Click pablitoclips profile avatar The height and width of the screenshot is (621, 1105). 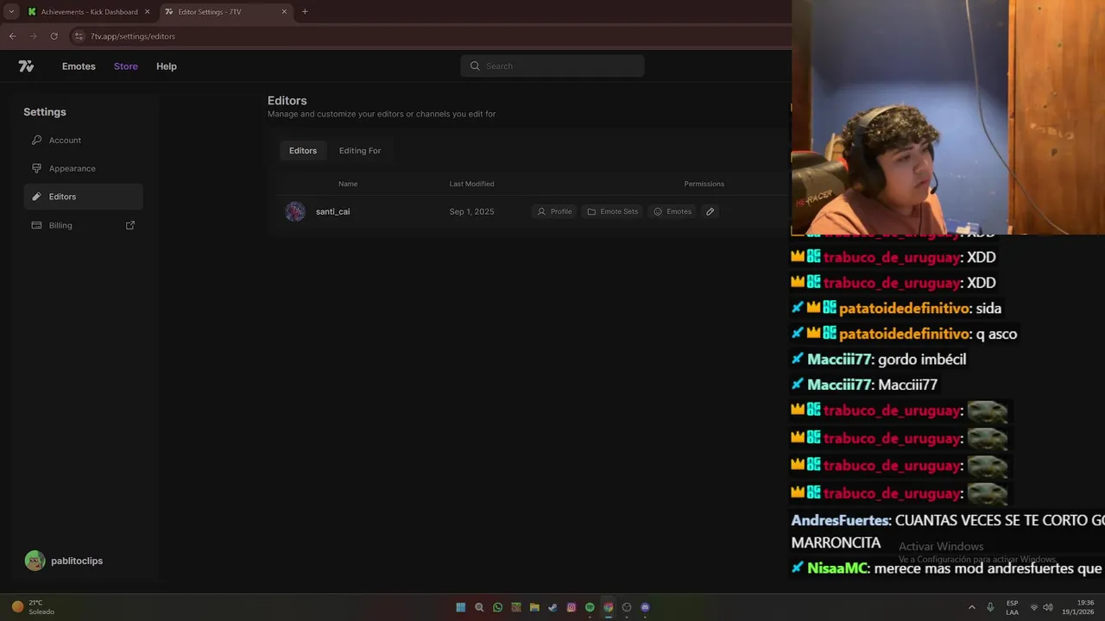point(35,561)
